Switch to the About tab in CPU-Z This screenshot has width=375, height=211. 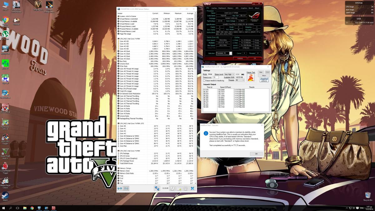(257, 8)
